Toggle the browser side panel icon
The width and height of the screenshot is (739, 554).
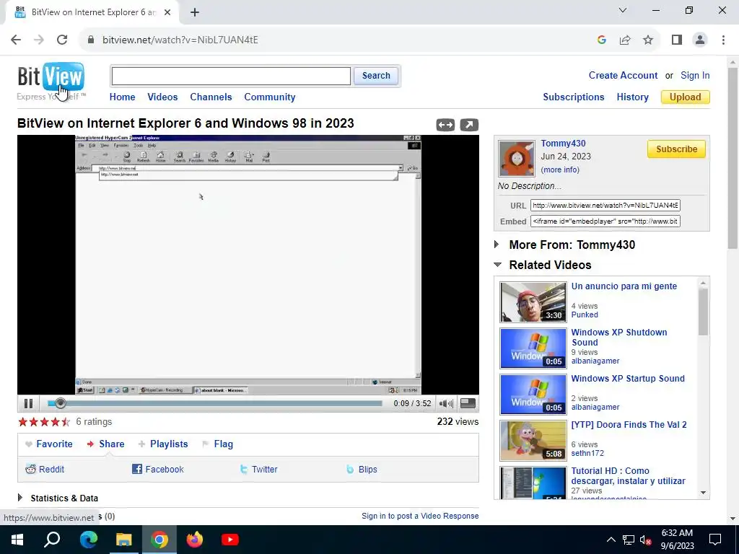pos(677,40)
